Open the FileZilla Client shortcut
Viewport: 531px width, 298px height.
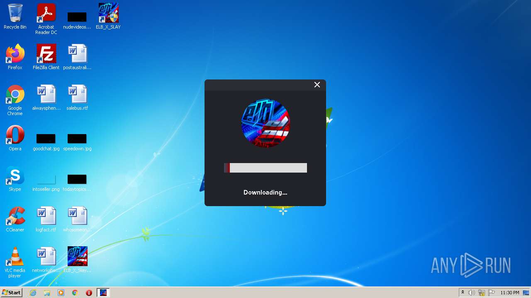(x=46, y=57)
